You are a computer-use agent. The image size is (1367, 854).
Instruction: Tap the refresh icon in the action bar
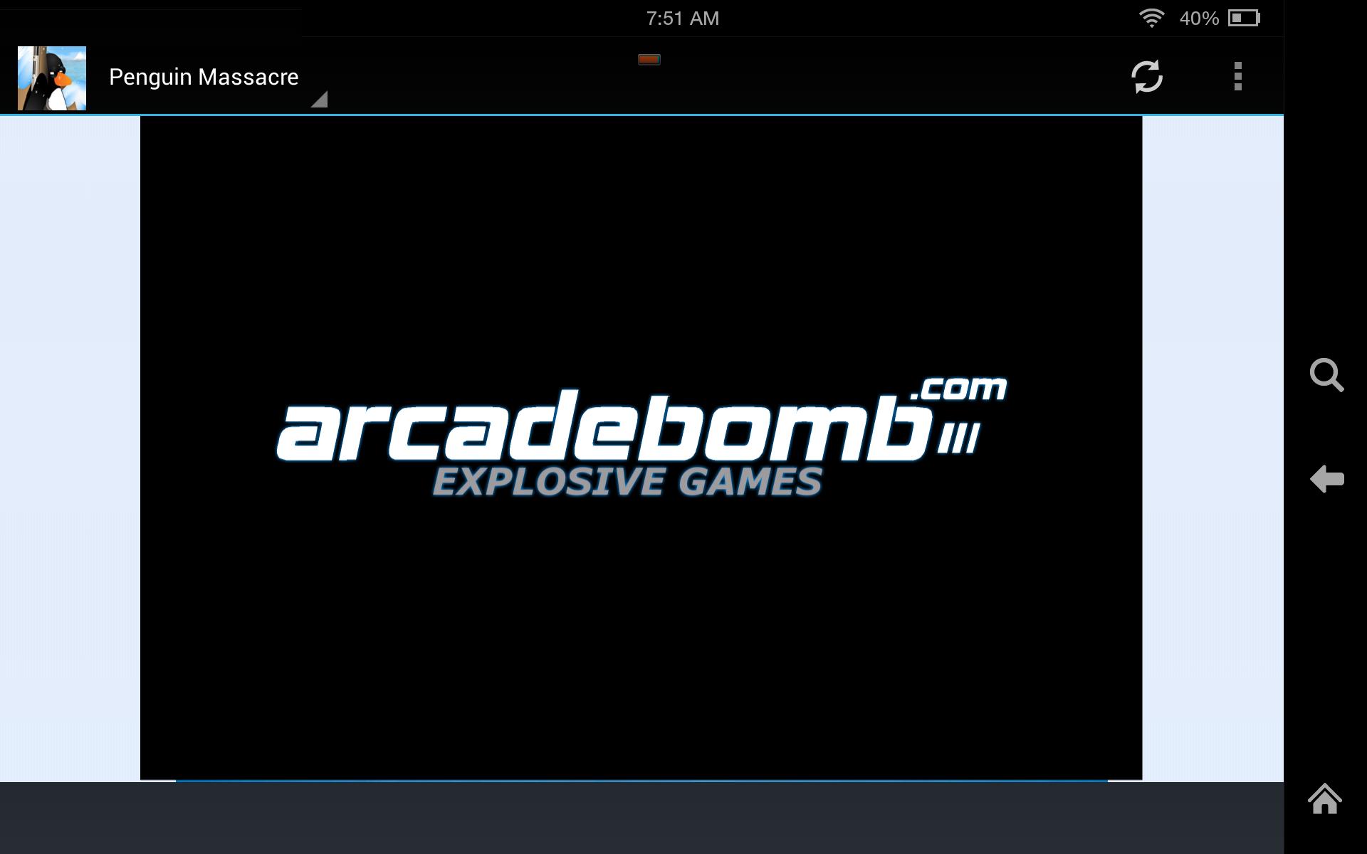click(1146, 76)
